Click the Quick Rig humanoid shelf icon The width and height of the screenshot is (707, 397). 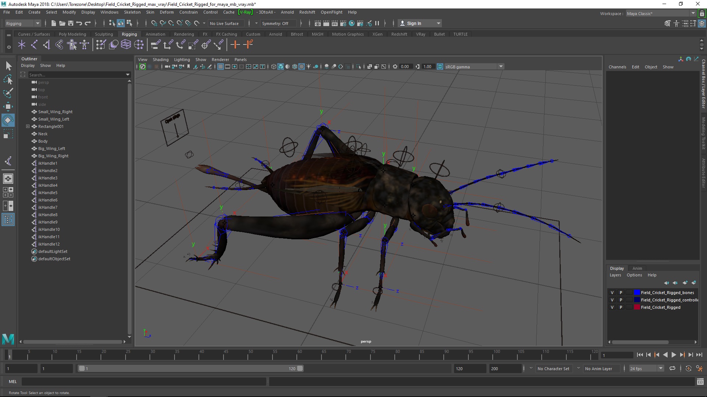click(72, 45)
